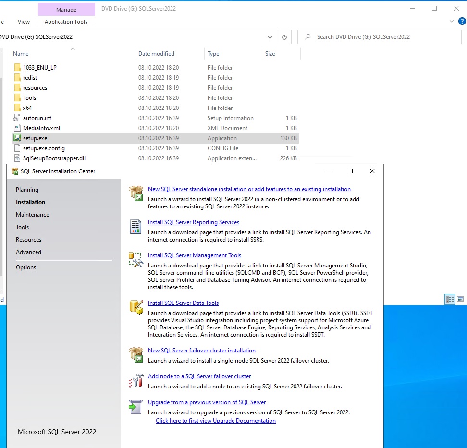
Task: Open the first view Upgrade Documentation link
Action: (x=215, y=421)
